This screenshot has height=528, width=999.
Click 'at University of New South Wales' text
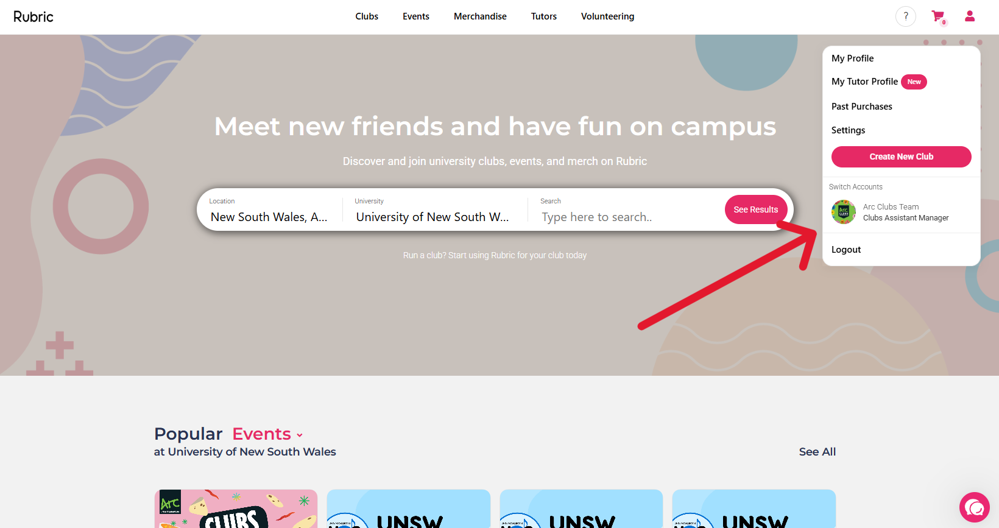[245, 452]
